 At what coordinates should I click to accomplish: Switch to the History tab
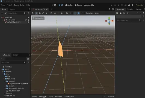(16, 55)
